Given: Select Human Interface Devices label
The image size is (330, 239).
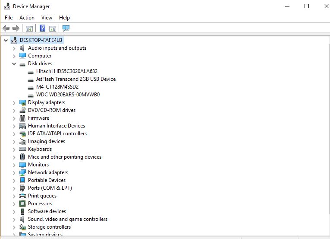Looking at the screenshot, I should [57, 126].
